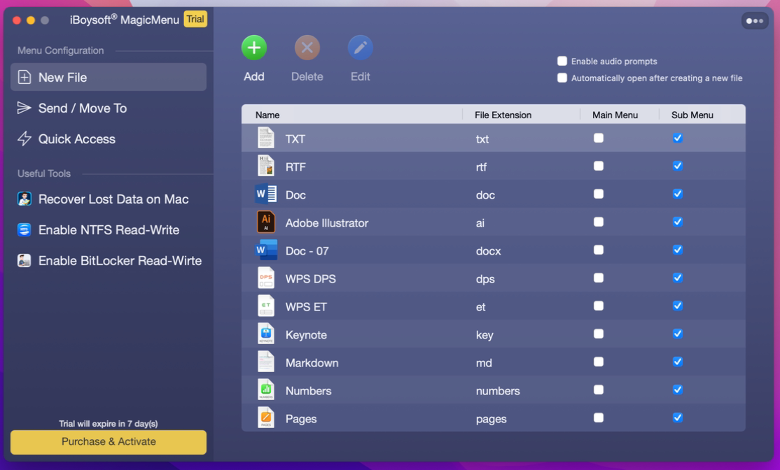Image resolution: width=780 pixels, height=470 pixels.
Task: Untick Sub Menu checkbox for Doc row
Action: [x=678, y=194]
